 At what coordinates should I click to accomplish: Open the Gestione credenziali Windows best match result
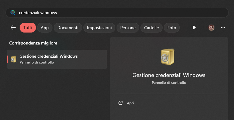click(57, 59)
